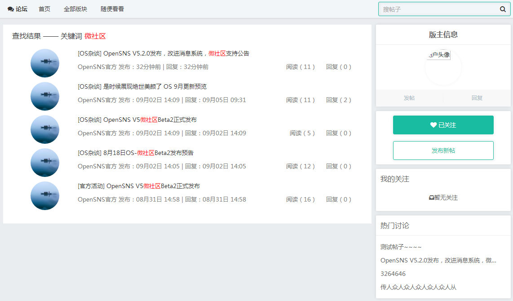The height and width of the screenshot is (301, 513).
Task: Open avatar of [官方活动] OpenSNS V5 post
Action: [45, 196]
